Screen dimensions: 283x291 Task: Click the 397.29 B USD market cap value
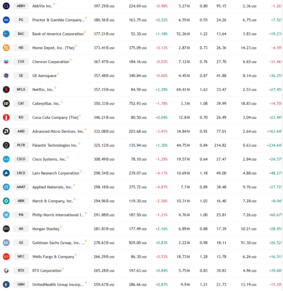[104, 6]
